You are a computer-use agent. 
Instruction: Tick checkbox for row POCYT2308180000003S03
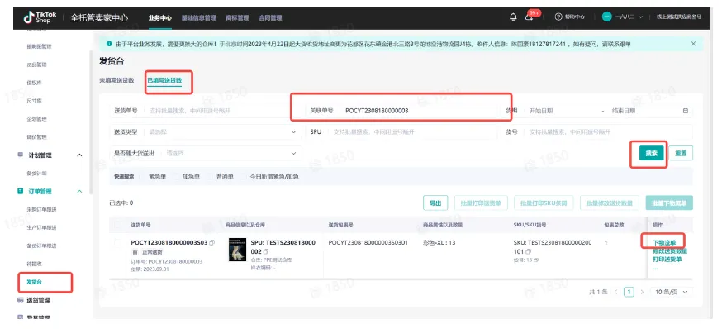pos(118,242)
